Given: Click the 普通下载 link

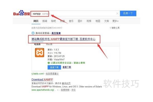Looking at the screenshot, I should point(67,67).
